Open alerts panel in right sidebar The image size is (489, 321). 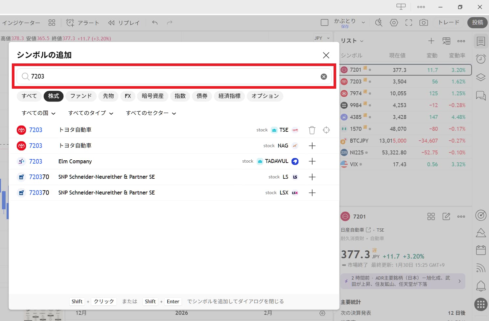click(481, 59)
